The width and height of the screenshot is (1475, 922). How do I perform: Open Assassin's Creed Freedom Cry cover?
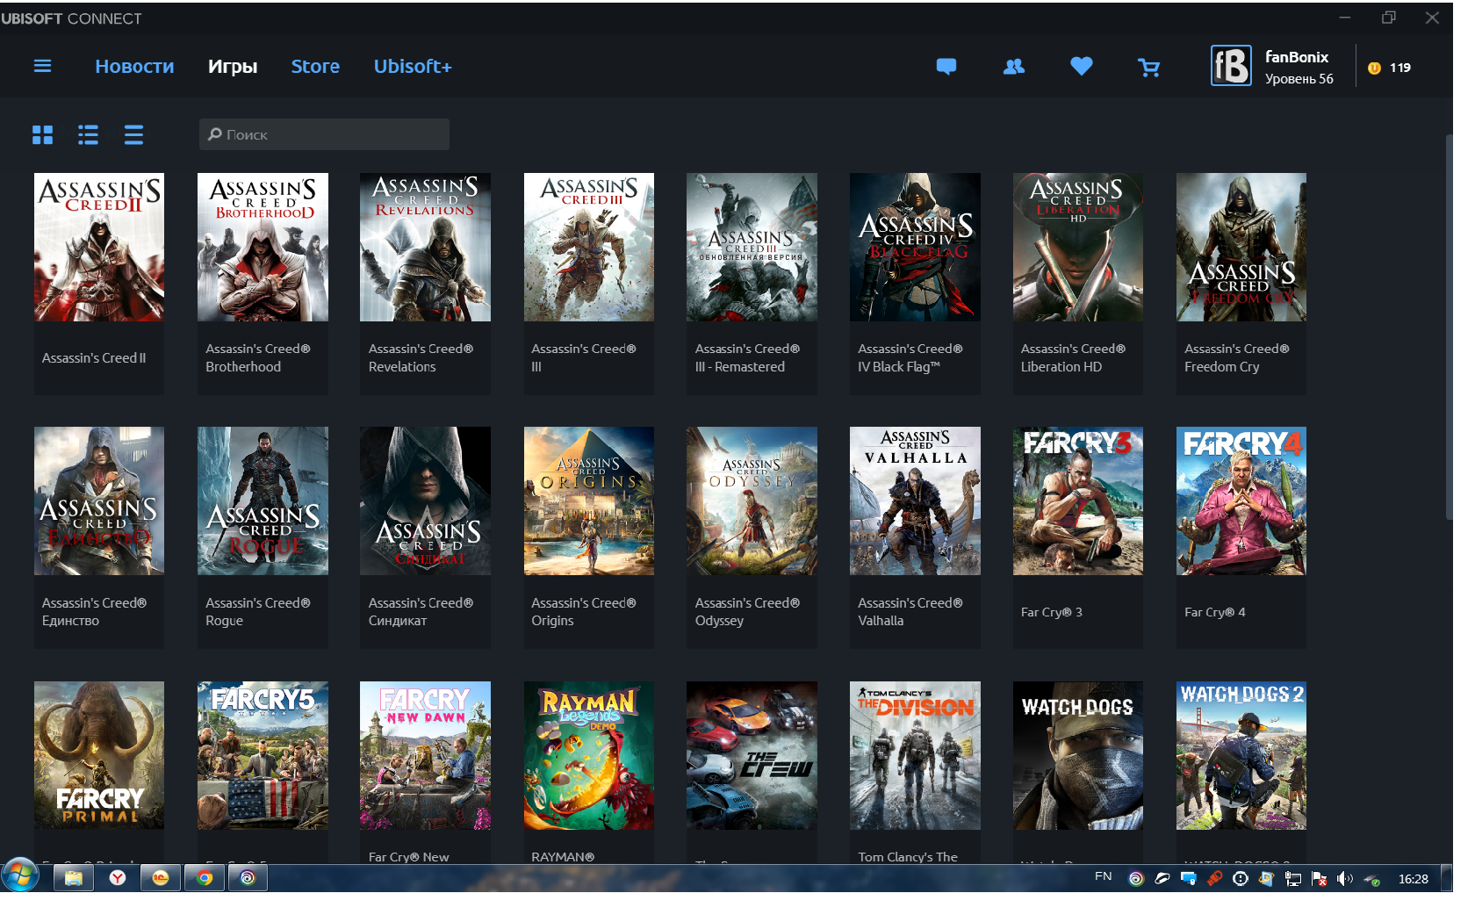[1241, 247]
